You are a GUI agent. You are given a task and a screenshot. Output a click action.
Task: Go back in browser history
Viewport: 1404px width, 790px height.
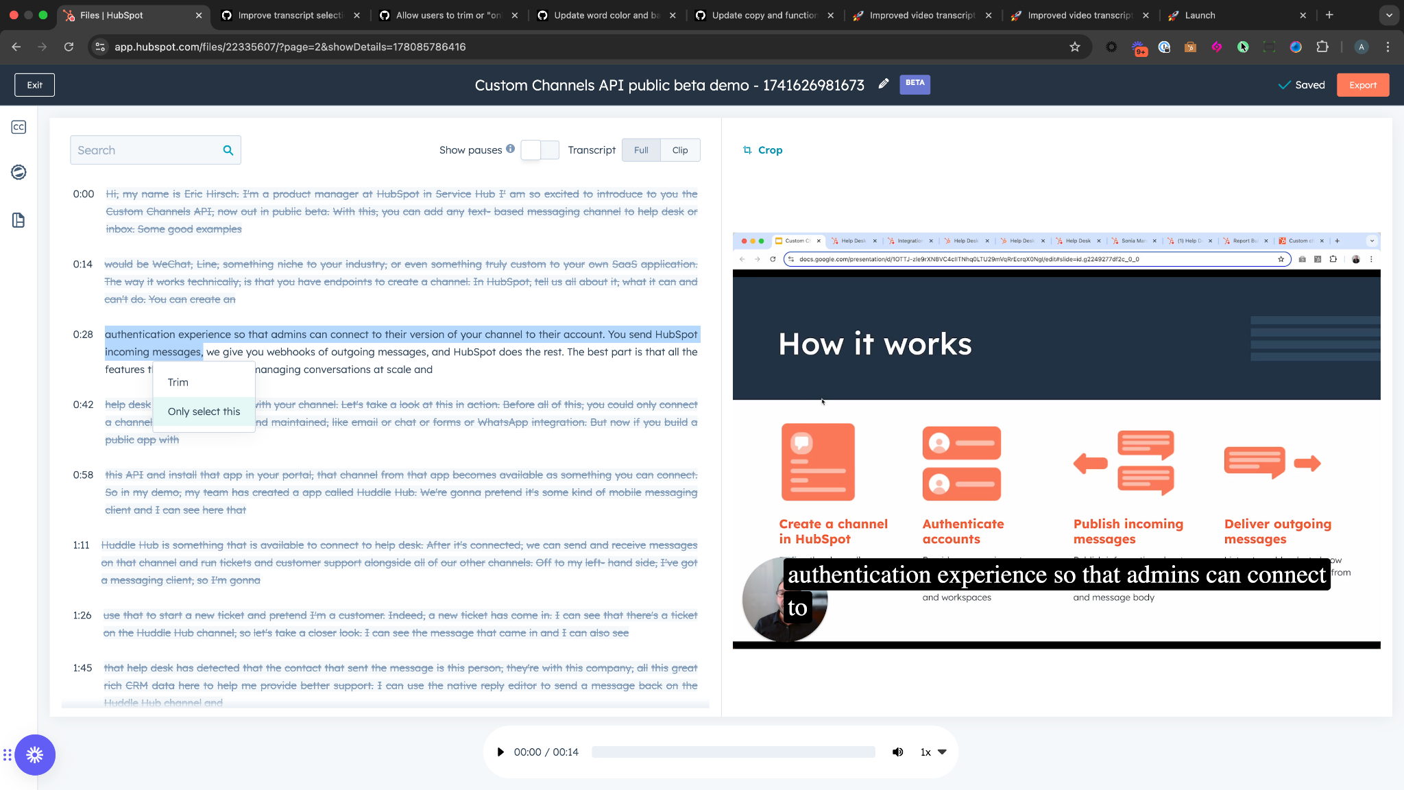coord(16,47)
